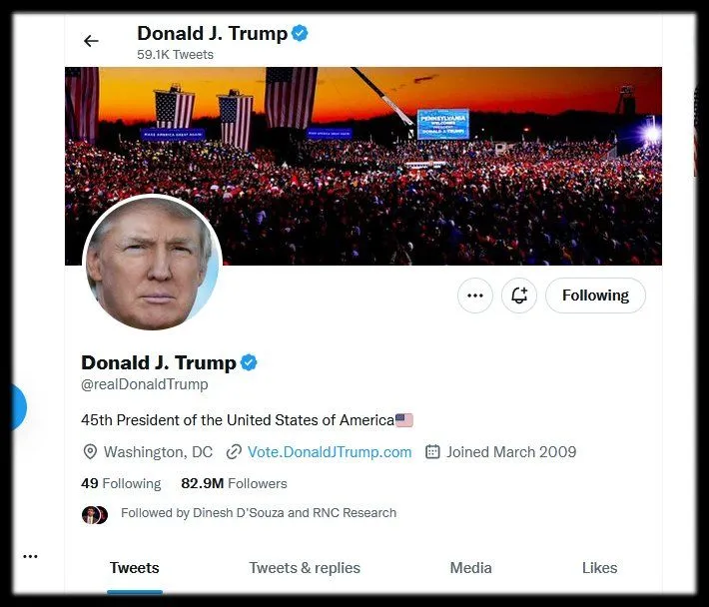This screenshot has height=607, width=709.
Task: View the 49 Following list
Action: pos(121,483)
